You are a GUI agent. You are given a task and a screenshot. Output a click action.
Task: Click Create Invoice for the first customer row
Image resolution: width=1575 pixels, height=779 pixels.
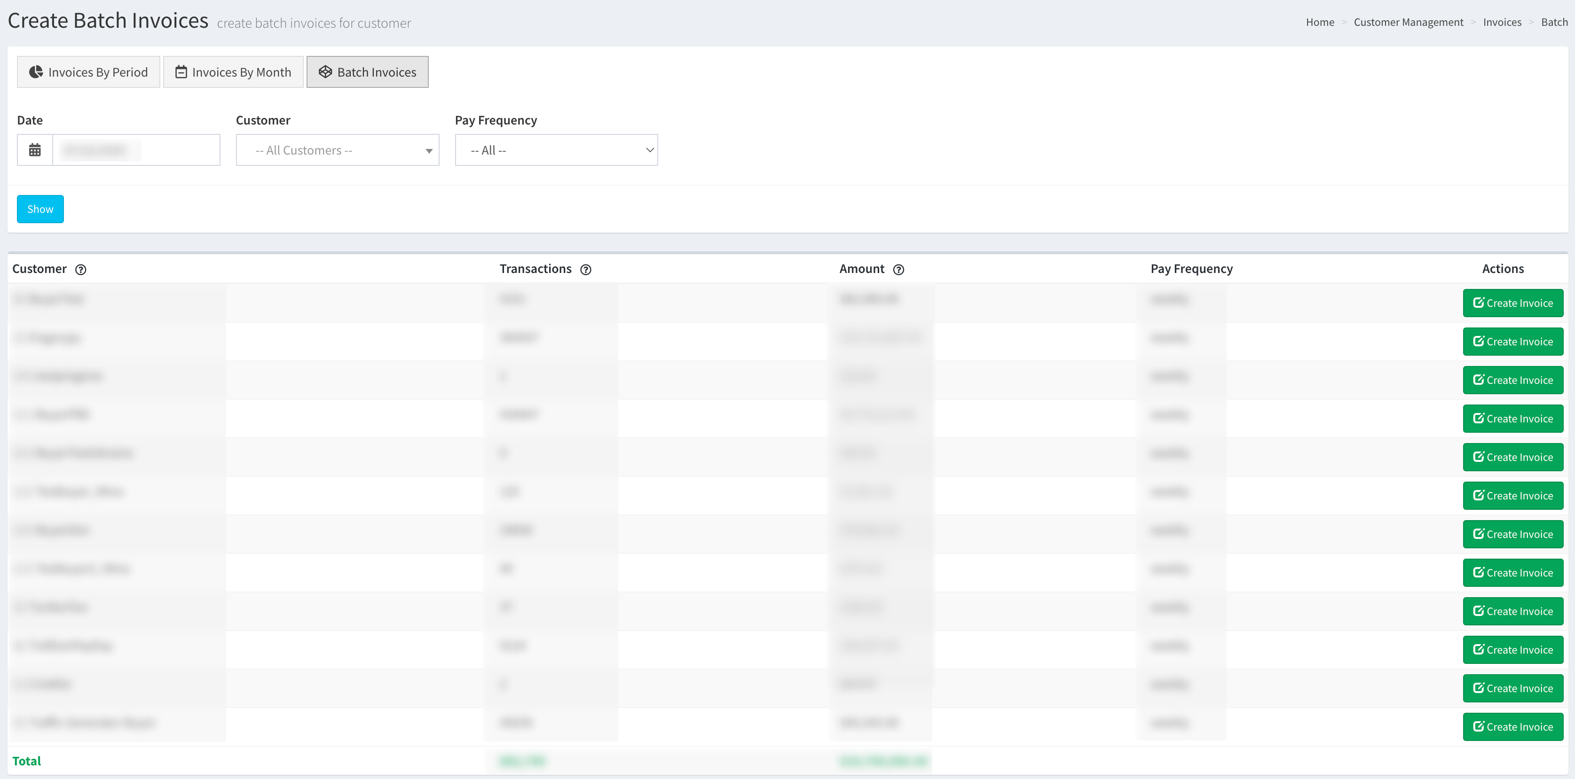pyautogui.click(x=1512, y=303)
